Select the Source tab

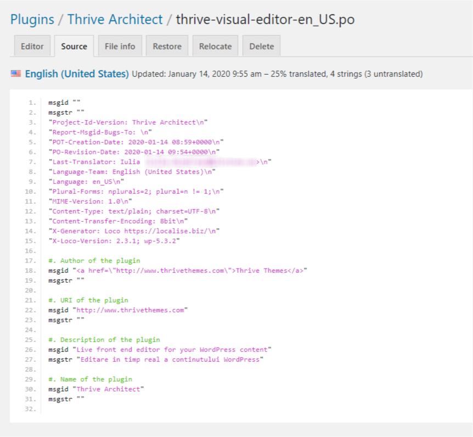[x=74, y=46]
